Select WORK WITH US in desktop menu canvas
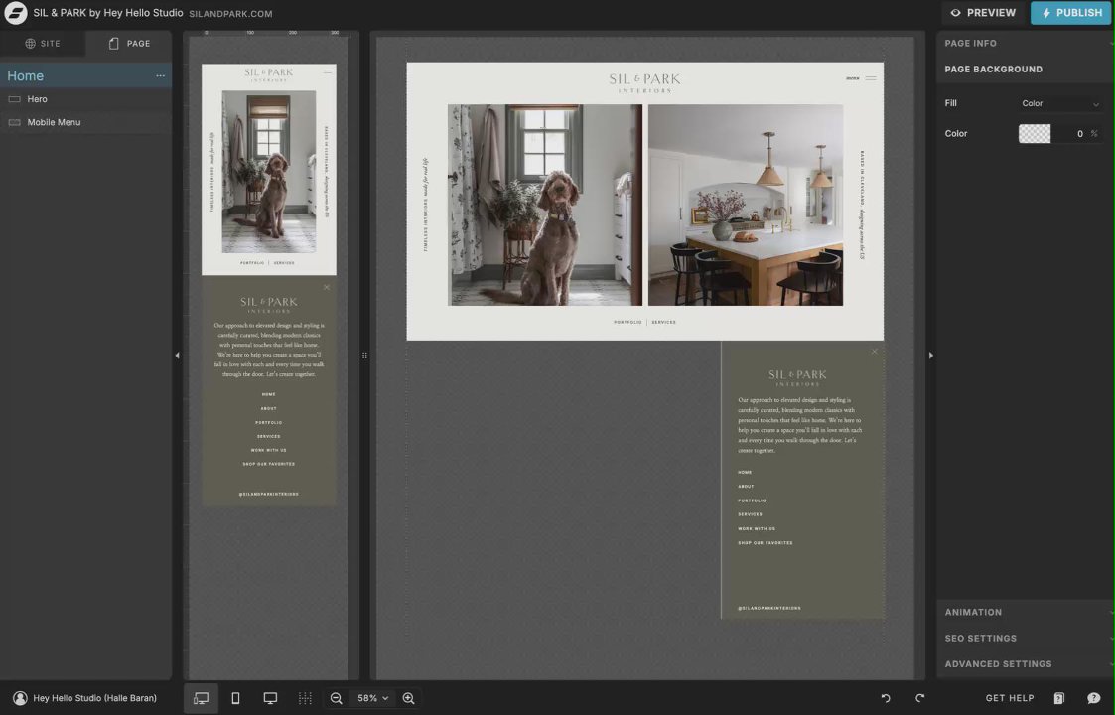The width and height of the screenshot is (1115, 715). (x=757, y=528)
